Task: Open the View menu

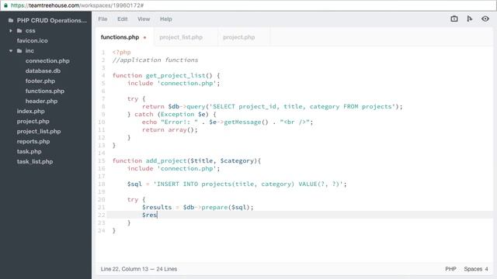Action: tap(144, 19)
